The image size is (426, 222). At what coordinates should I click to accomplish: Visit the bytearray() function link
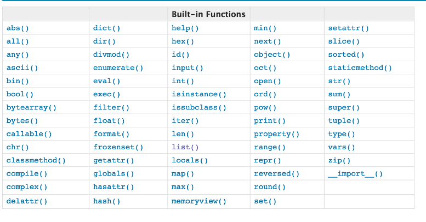31,108
